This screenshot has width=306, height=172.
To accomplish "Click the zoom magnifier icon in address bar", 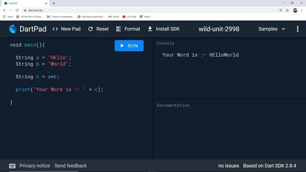I will (281, 11).
